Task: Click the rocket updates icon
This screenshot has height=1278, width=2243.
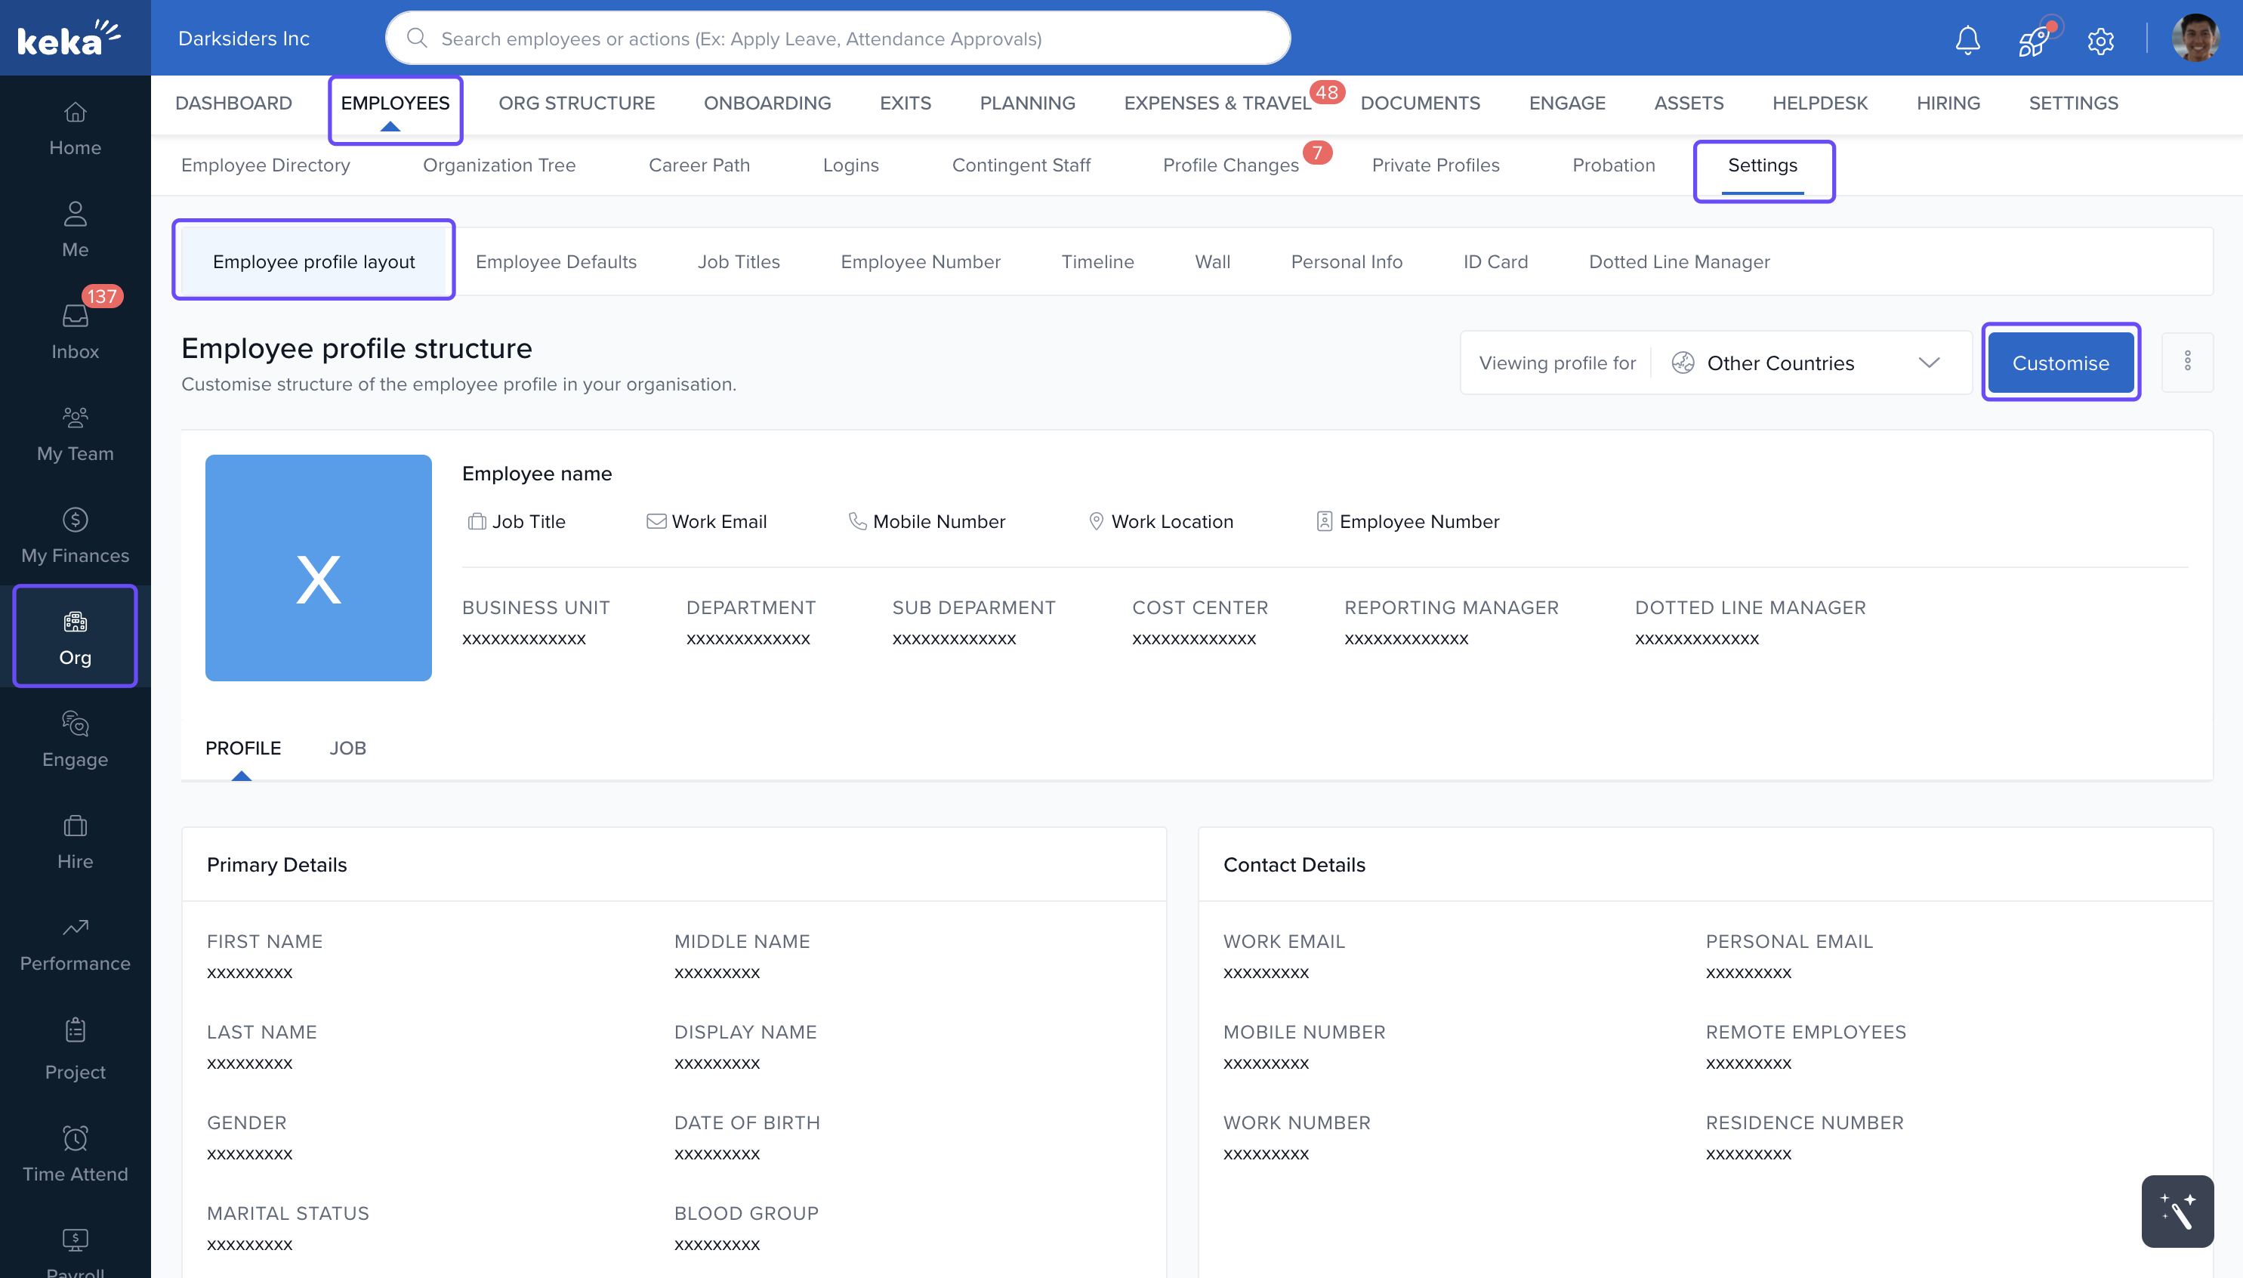Action: pyautogui.click(x=2033, y=39)
